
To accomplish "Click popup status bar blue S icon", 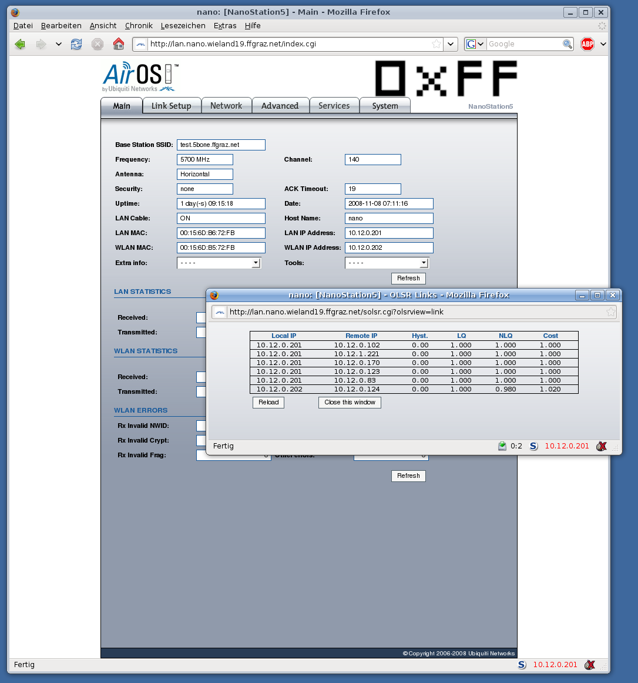I will [x=533, y=446].
